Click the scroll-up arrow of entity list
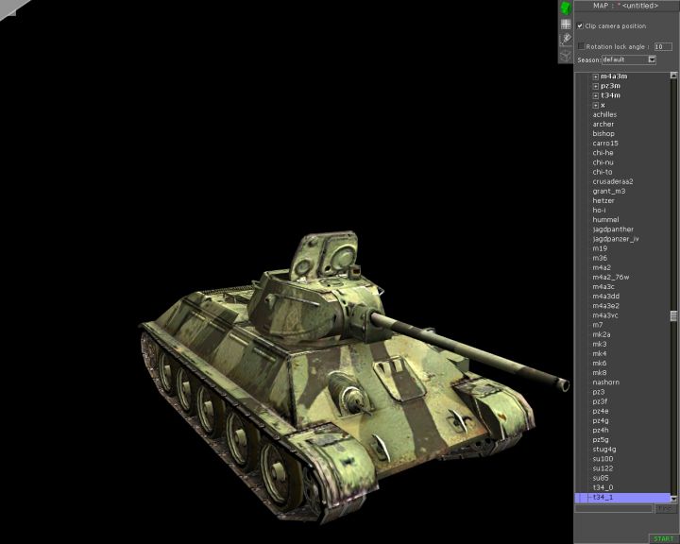This screenshot has height=544, width=680. click(674, 76)
